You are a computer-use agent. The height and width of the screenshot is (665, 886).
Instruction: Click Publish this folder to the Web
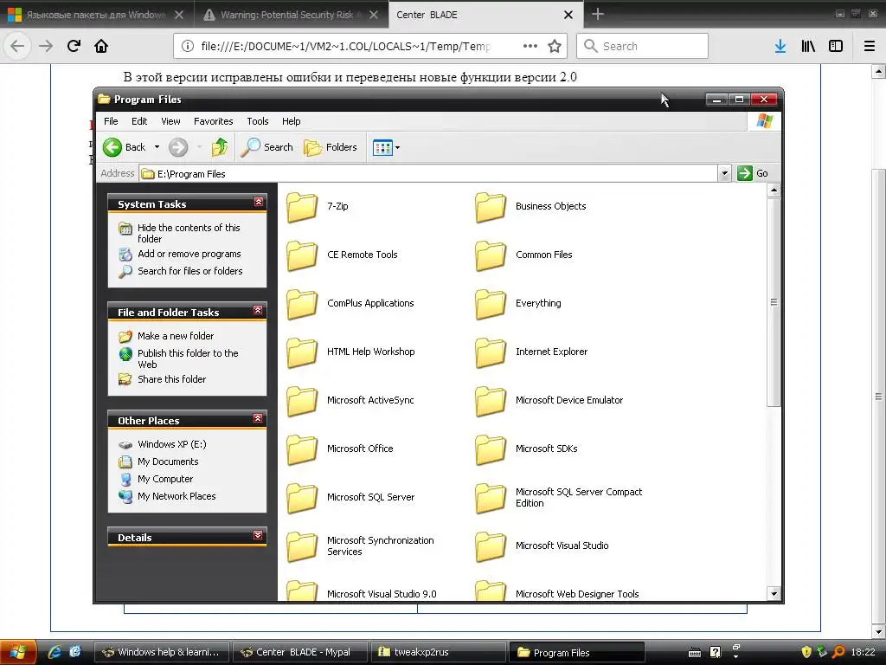(x=188, y=358)
